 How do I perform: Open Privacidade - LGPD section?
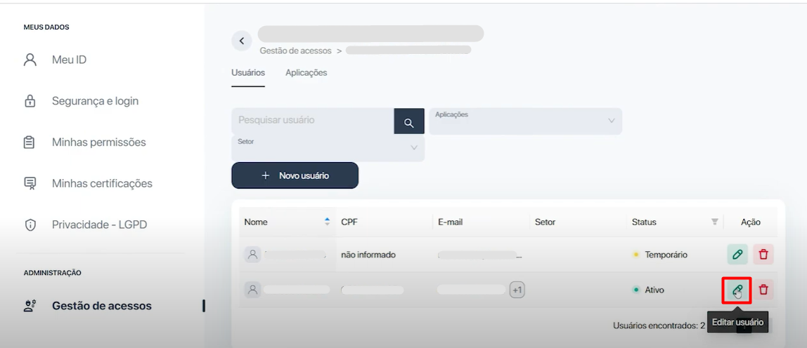(99, 225)
